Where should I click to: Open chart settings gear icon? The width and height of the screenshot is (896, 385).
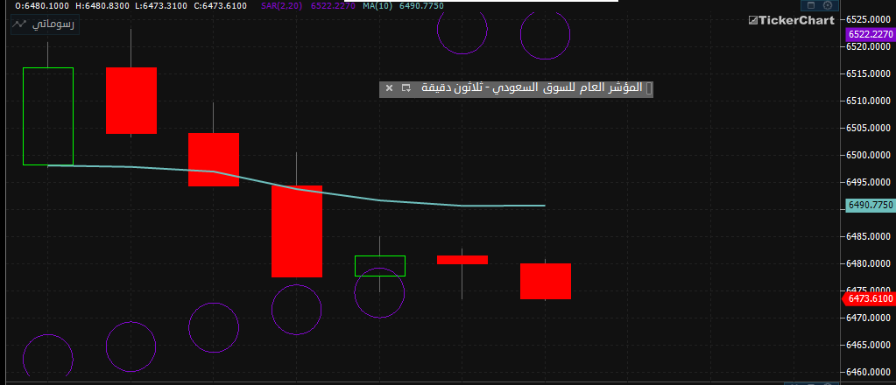click(828, 6)
